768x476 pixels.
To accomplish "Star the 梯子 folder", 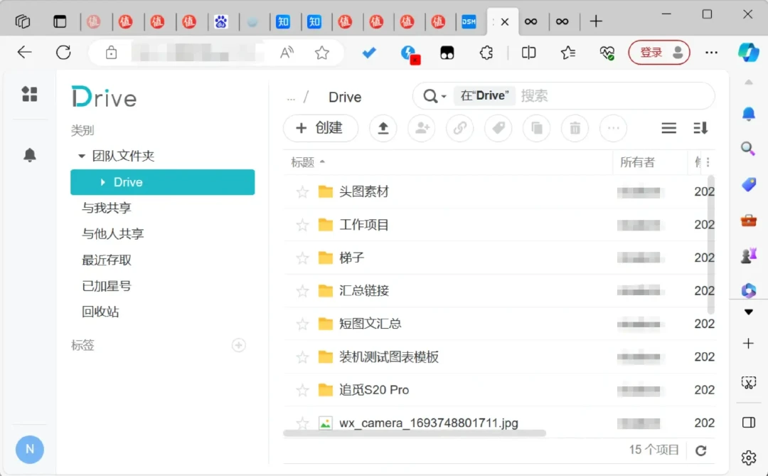I will pyautogui.click(x=302, y=258).
